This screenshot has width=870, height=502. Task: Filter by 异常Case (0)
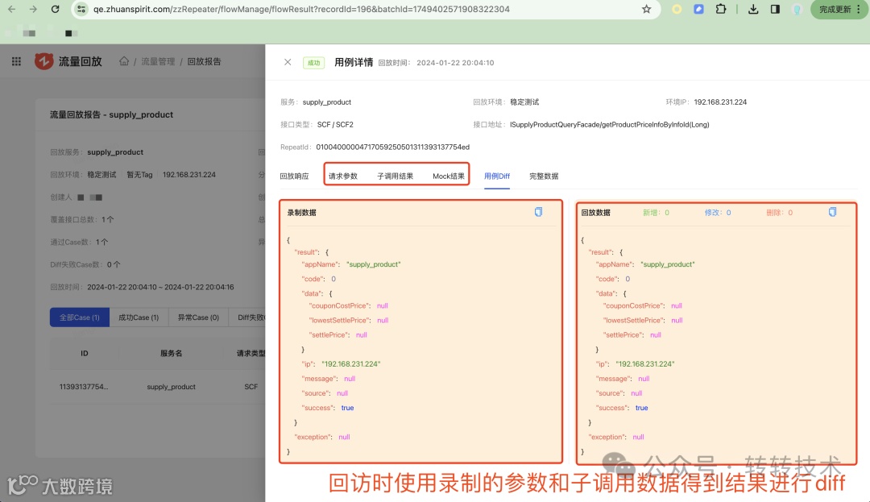click(198, 317)
